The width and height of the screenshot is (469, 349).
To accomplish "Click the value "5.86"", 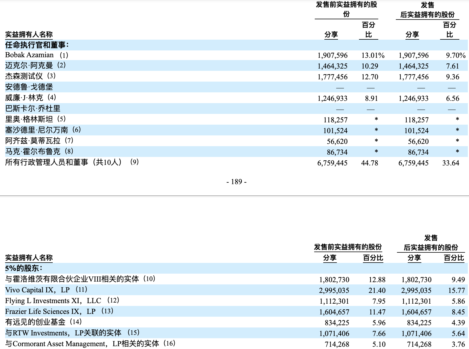I will point(458,301).
